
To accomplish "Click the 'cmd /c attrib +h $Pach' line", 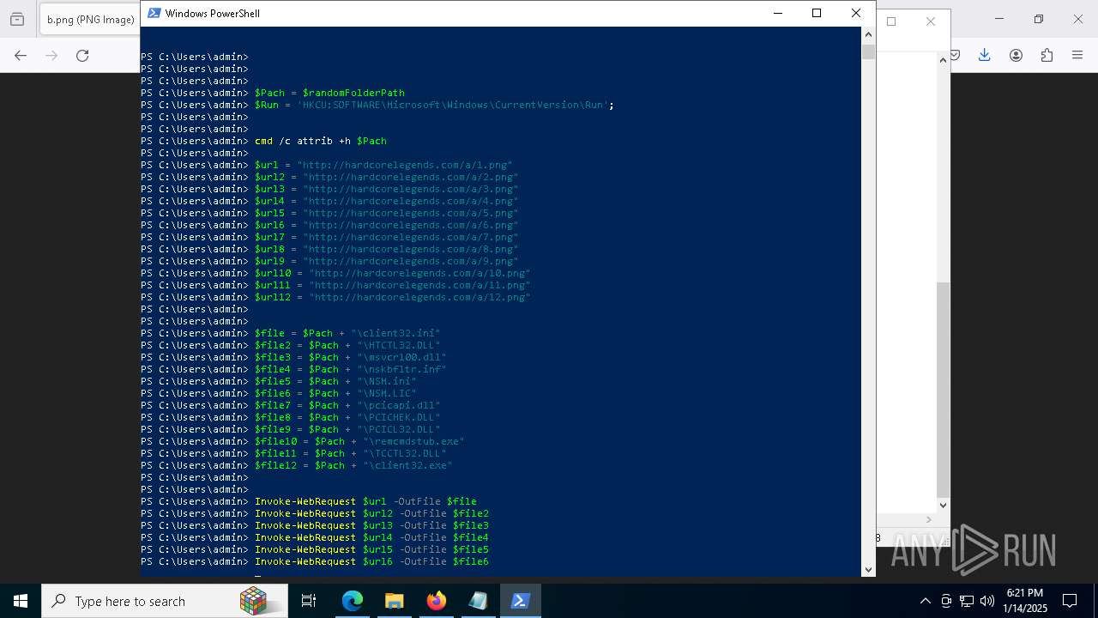I will click(321, 141).
